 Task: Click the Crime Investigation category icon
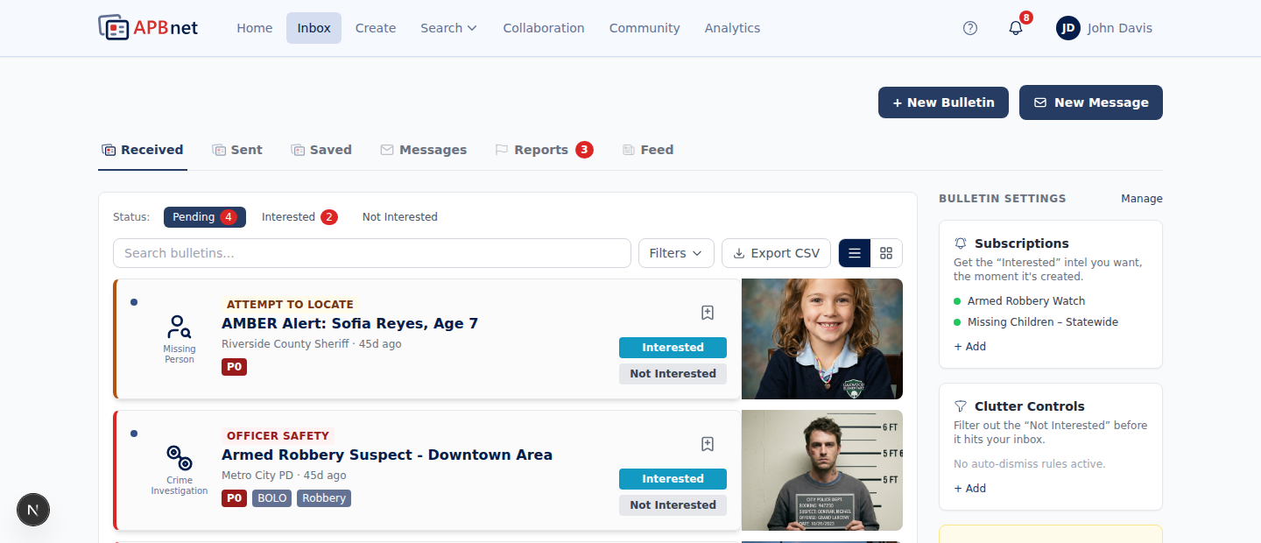(x=180, y=458)
